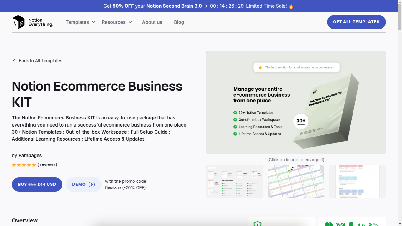Open the third thumbnail with blue cards

tap(357, 182)
